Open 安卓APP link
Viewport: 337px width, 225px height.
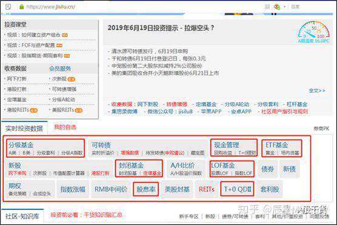[241, 112]
